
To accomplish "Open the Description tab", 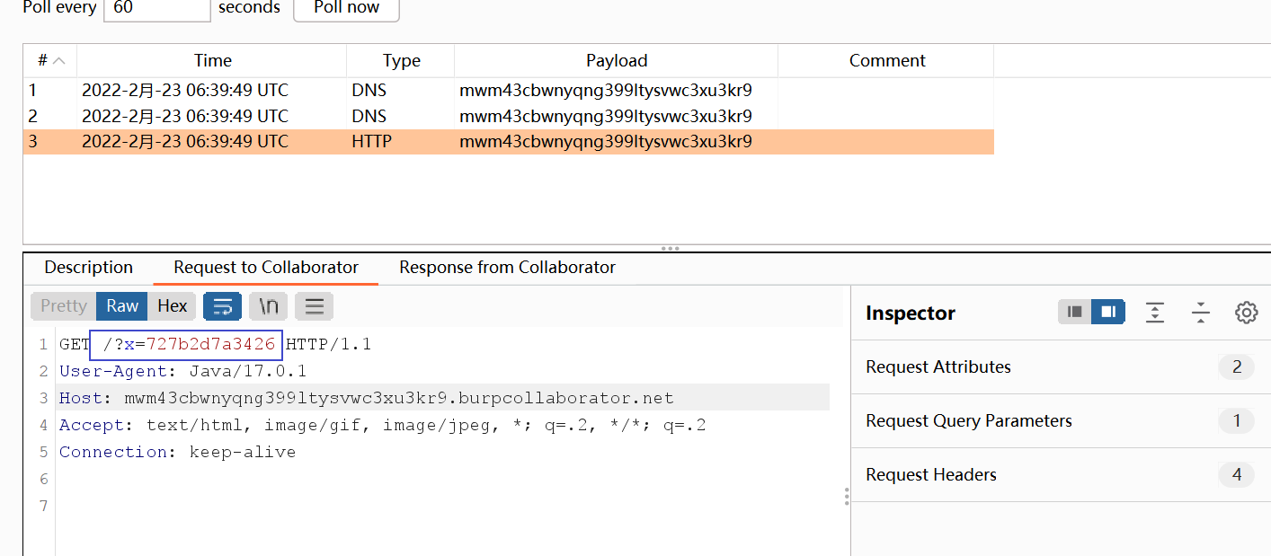I will 88,268.
